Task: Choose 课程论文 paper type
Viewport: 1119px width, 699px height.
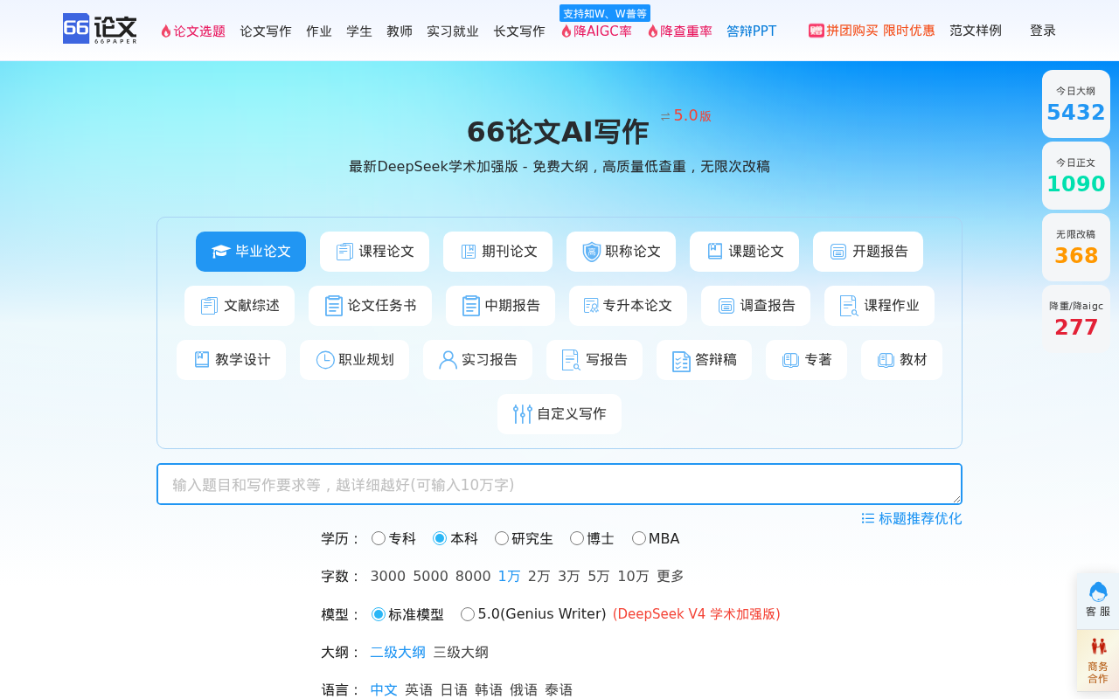Action: click(x=374, y=252)
